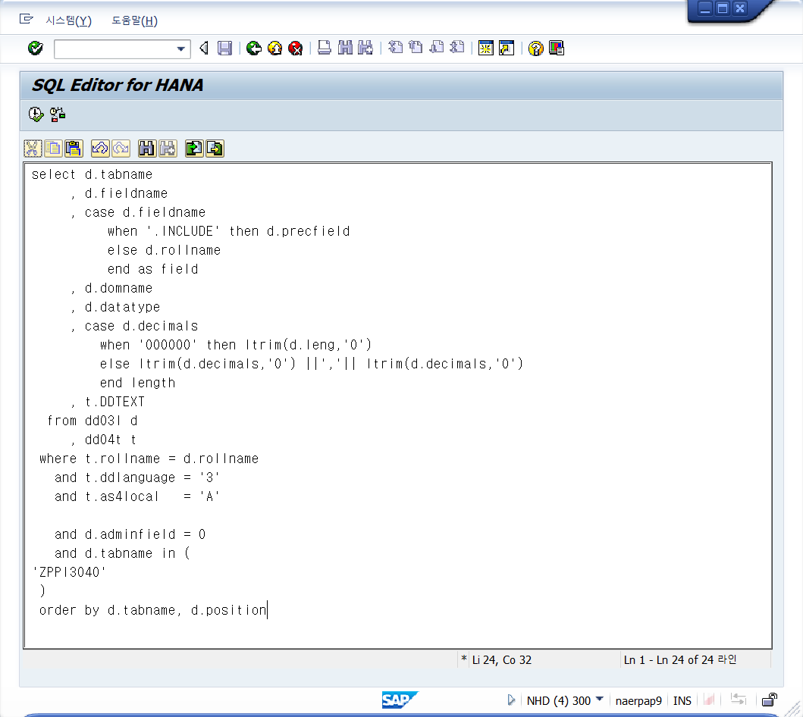Copy text in editor toolbar

point(53,149)
